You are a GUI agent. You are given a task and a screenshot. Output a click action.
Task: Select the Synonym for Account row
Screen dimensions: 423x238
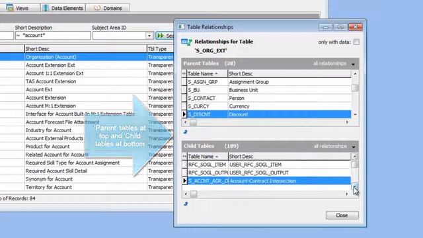click(x=87, y=179)
